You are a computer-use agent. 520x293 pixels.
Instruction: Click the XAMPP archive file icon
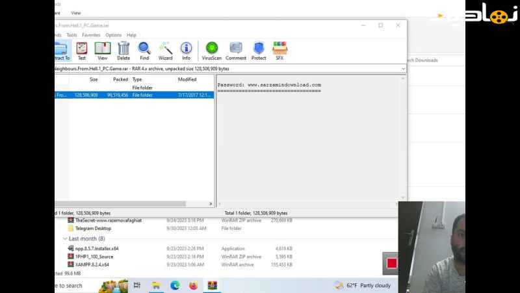coord(71,264)
